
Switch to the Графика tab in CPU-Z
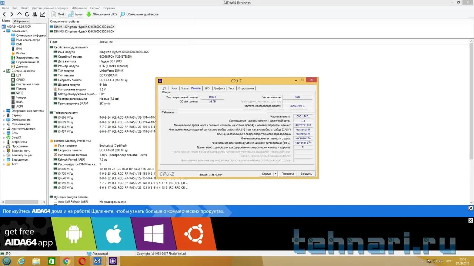[x=219, y=88]
